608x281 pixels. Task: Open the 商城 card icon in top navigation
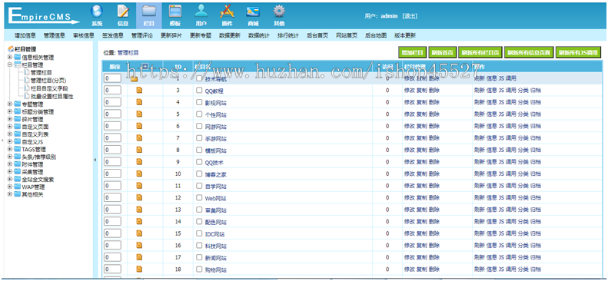pyautogui.click(x=253, y=12)
